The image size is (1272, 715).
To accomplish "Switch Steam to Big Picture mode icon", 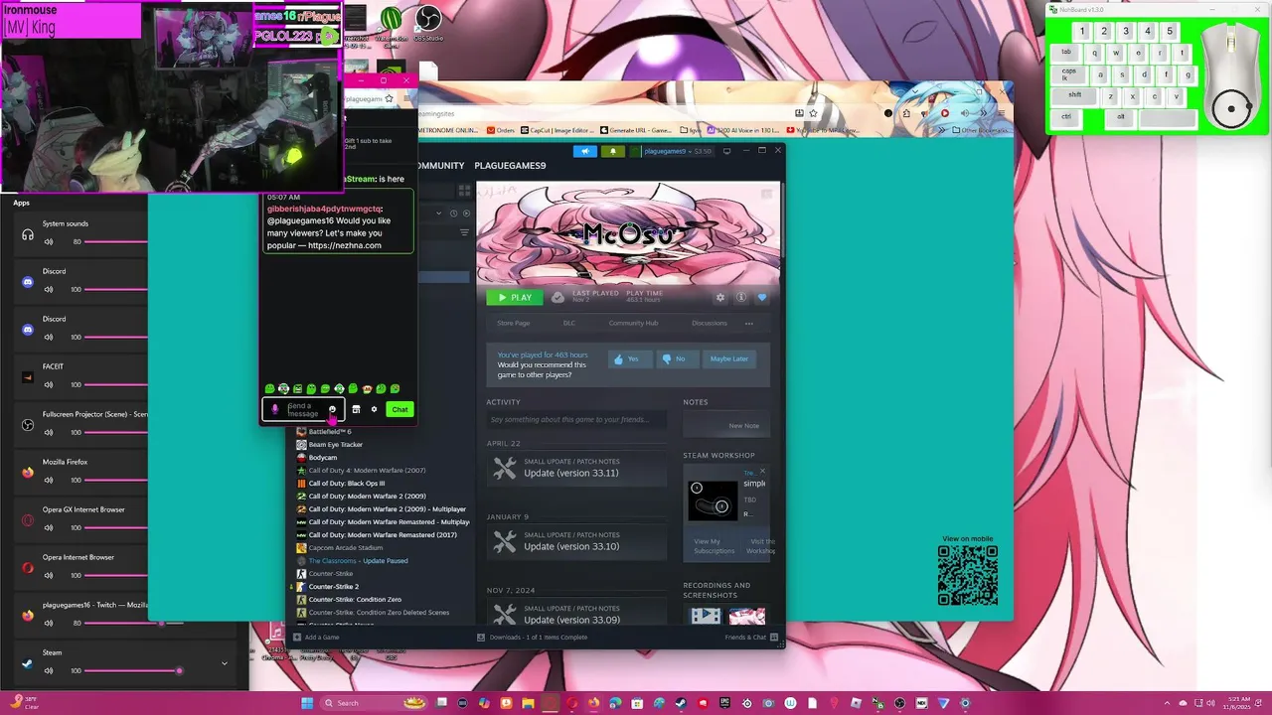I will pyautogui.click(x=726, y=151).
